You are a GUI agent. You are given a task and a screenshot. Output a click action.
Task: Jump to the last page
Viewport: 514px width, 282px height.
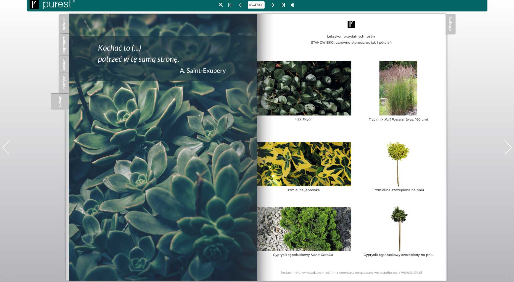282,5
